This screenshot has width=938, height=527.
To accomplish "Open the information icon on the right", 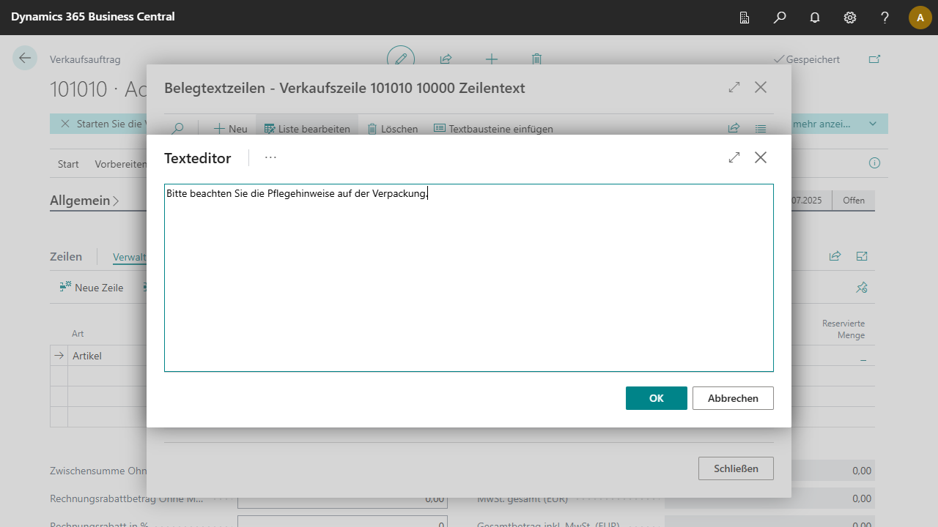I will pos(874,163).
